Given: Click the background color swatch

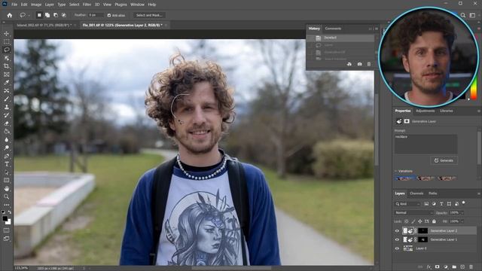Looking at the screenshot, I should (8, 222).
